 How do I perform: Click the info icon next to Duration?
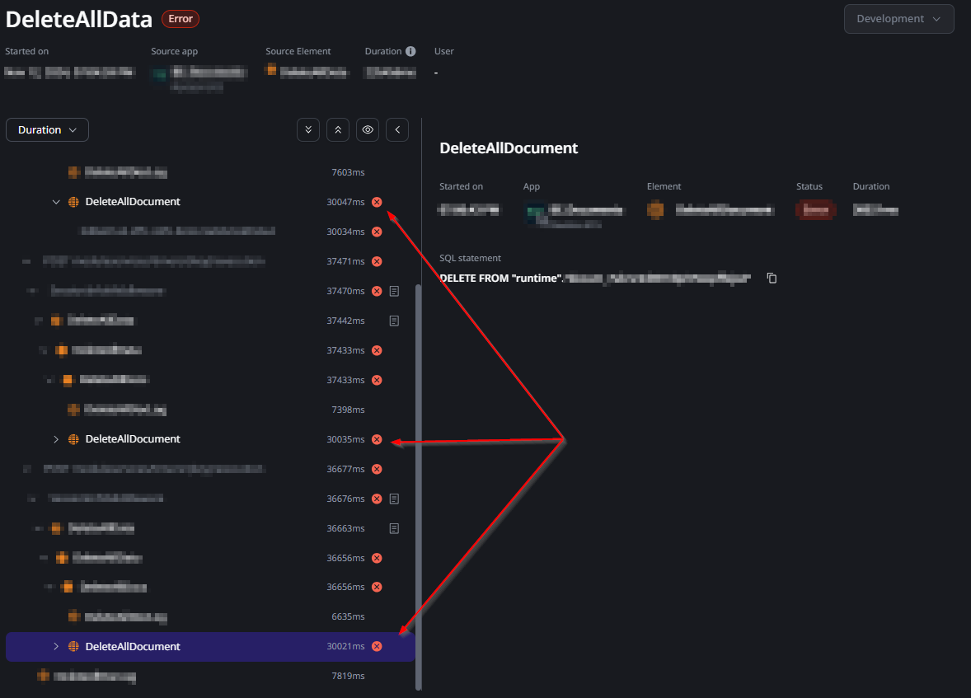[410, 51]
